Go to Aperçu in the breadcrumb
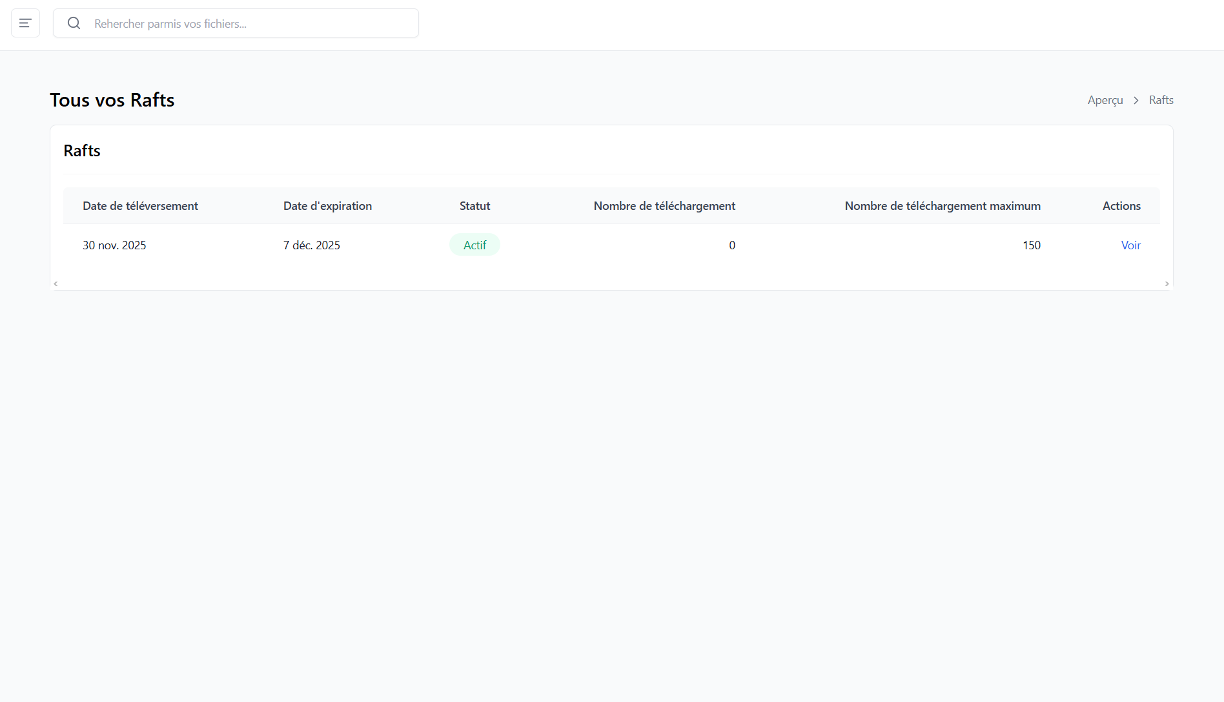1224x702 pixels. (1105, 100)
